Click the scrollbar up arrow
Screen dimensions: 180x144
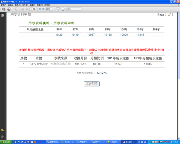179,13
